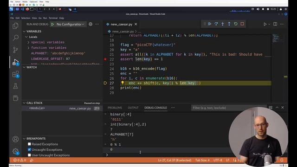
Task: Open the Run and Debug view icon
Action: 15,62
